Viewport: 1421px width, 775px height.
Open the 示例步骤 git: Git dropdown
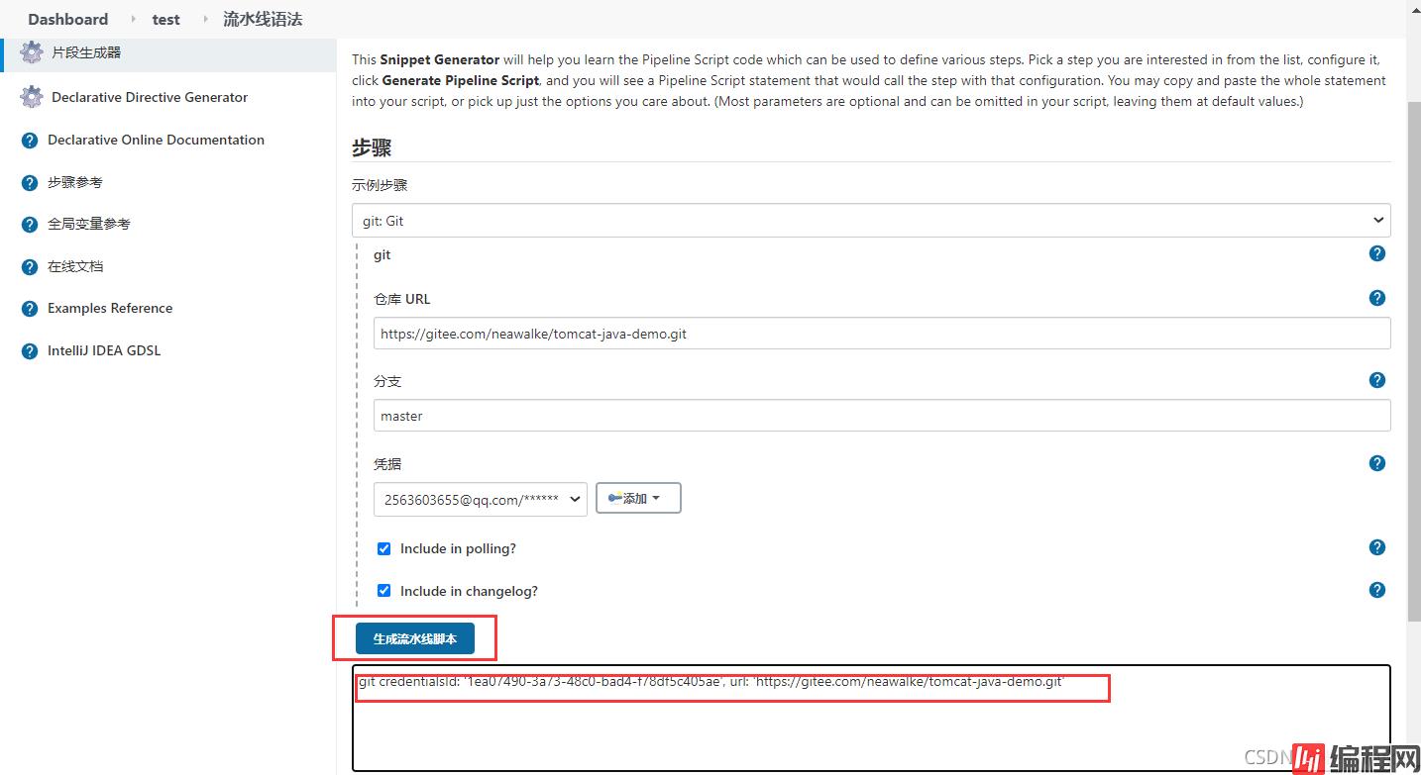point(871,221)
